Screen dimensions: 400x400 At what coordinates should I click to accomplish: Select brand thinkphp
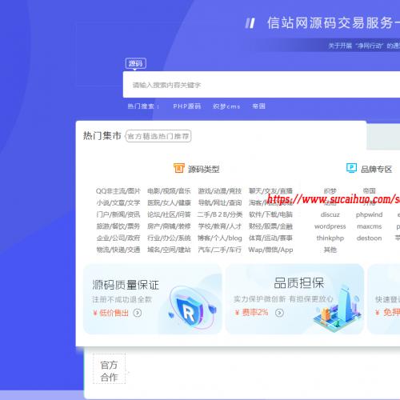330,238
